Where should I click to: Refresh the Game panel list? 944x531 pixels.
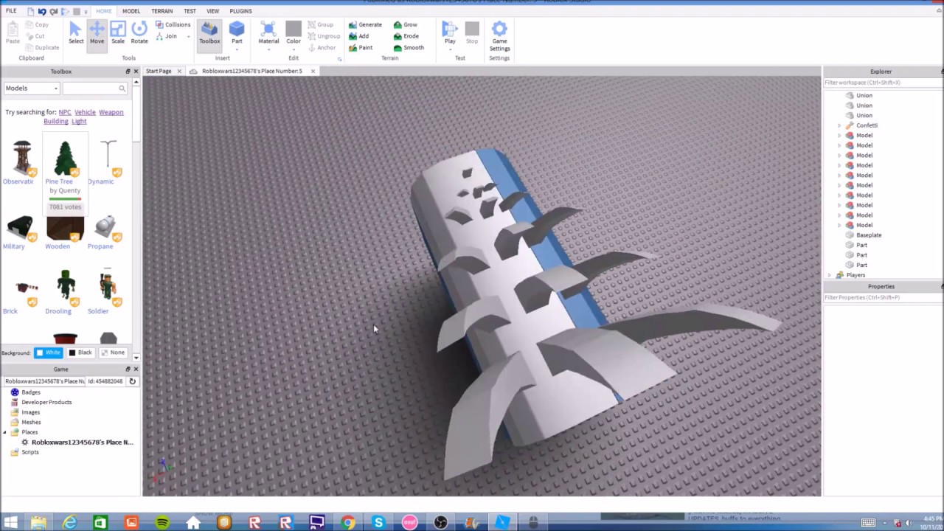pyautogui.click(x=132, y=381)
